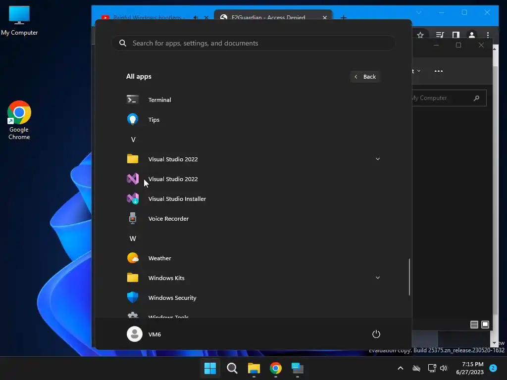Open the blue window app on taskbar
The image size is (507, 380).
tap(298, 368)
